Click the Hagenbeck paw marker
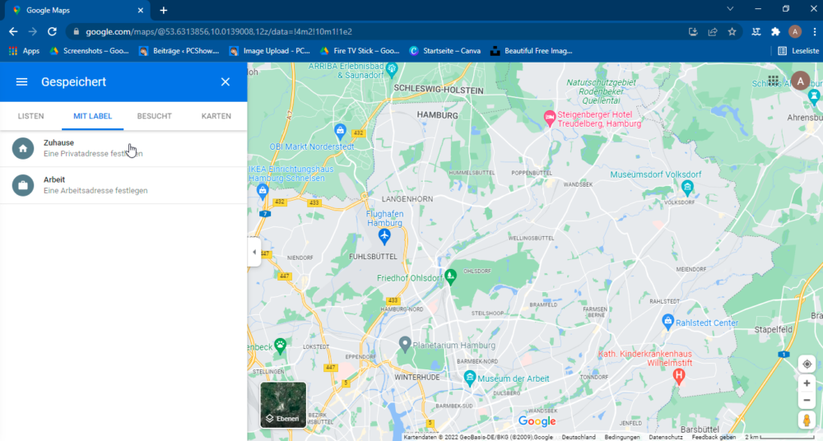The height and width of the screenshot is (441, 823). coord(281,346)
